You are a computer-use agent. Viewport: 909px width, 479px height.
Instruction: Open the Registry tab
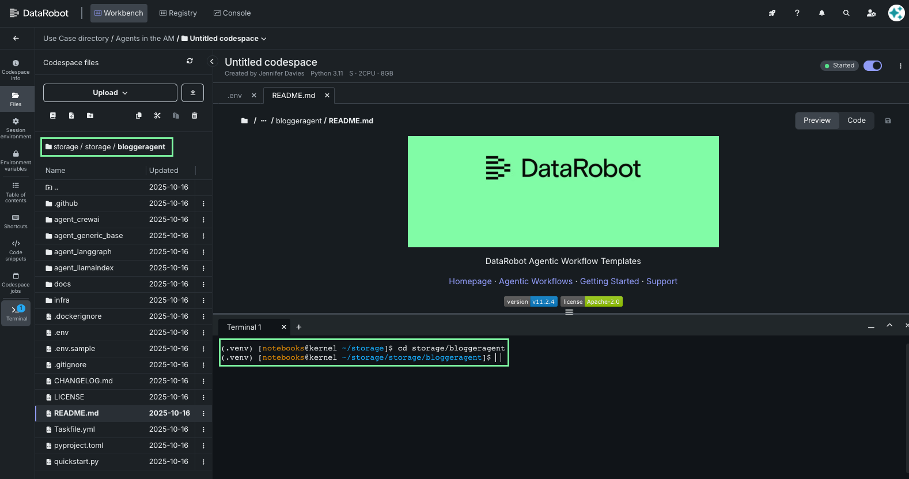click(178, 13)
